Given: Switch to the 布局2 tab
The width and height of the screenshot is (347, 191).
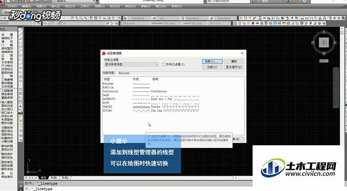Looking at the screenshot, I should coord(65,178).
